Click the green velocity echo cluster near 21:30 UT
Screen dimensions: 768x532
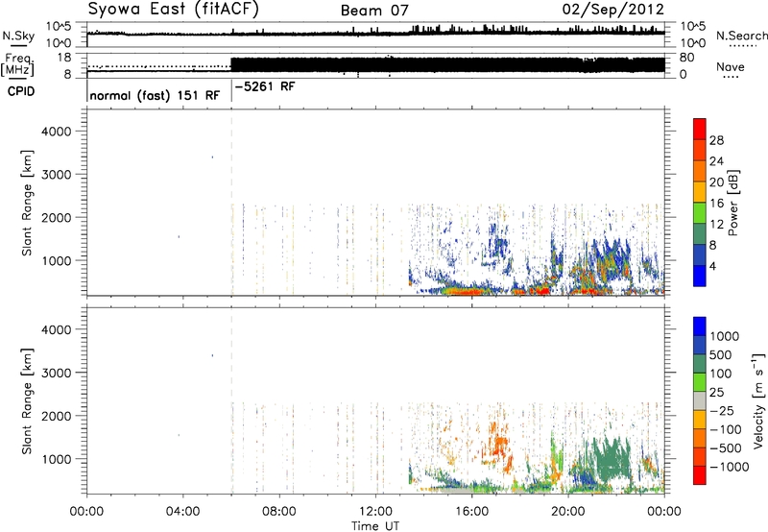coord(611,460)
